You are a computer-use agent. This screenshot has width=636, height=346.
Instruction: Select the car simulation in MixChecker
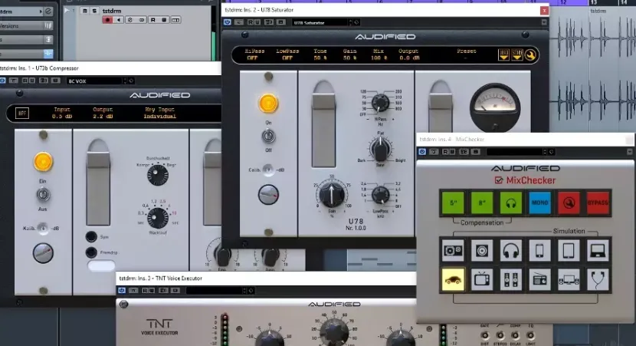(x=453, y=279)
